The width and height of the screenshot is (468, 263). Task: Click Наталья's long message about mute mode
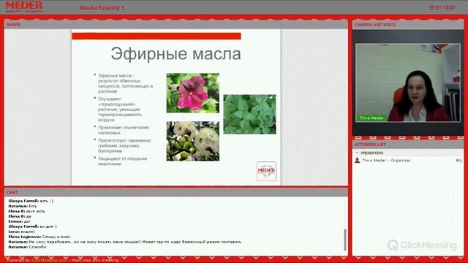click(x=125, y=242)
